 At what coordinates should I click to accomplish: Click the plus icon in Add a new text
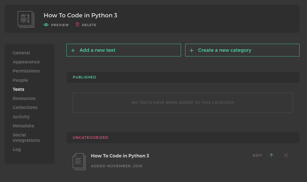73,50
